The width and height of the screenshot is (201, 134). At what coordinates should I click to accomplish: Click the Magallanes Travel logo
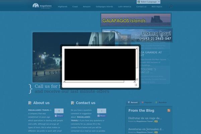point(42,6)
